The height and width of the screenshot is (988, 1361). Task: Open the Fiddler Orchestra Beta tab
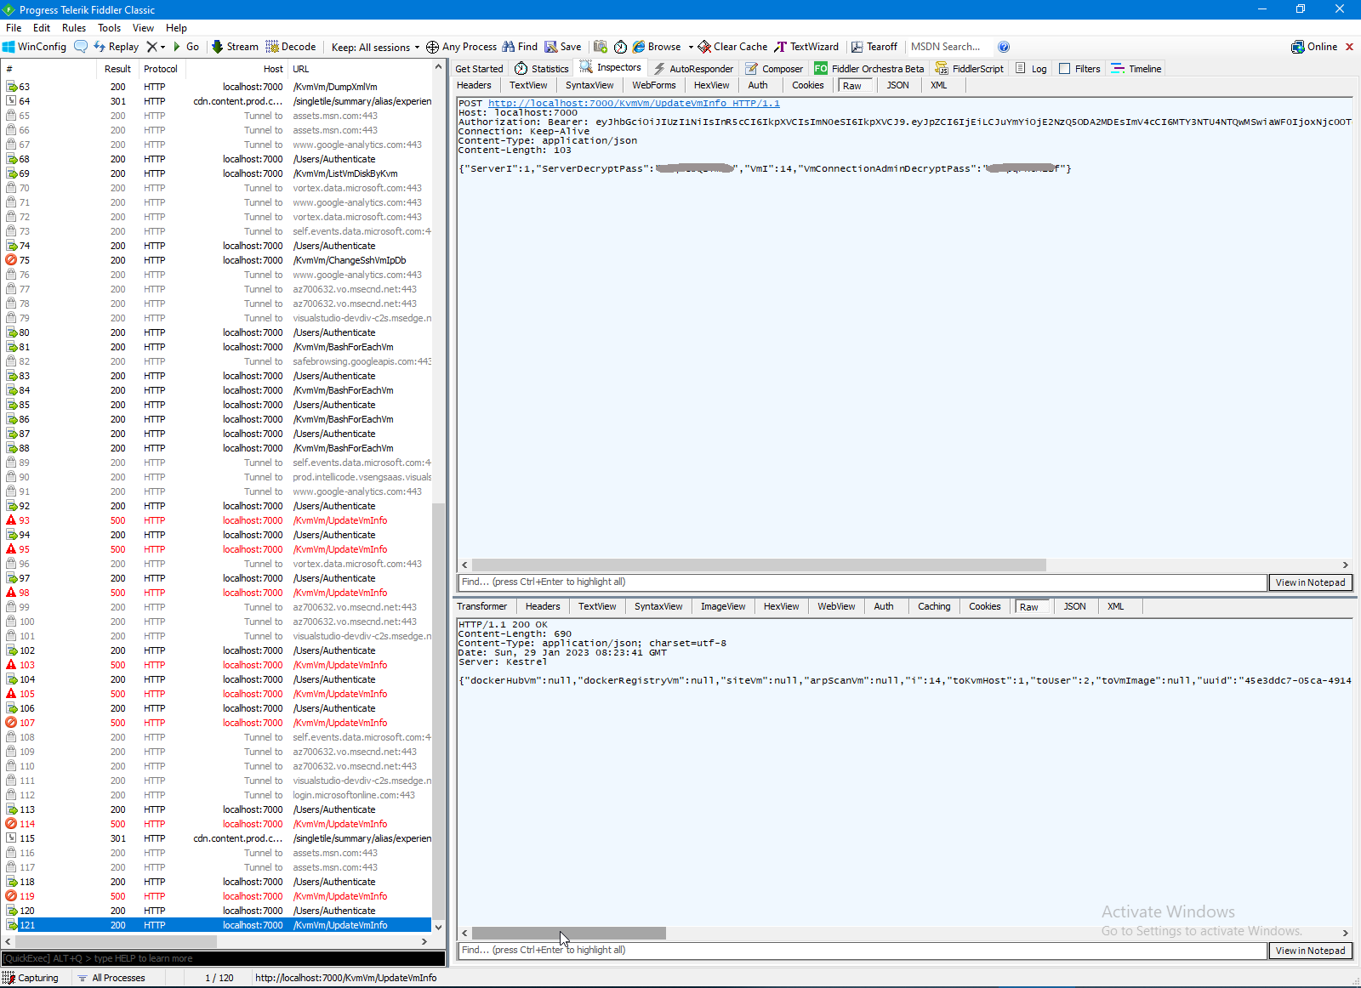pos(869,69)
